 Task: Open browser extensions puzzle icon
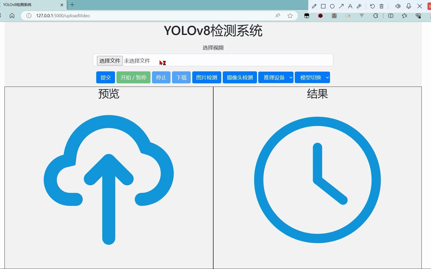pos(375,16)
